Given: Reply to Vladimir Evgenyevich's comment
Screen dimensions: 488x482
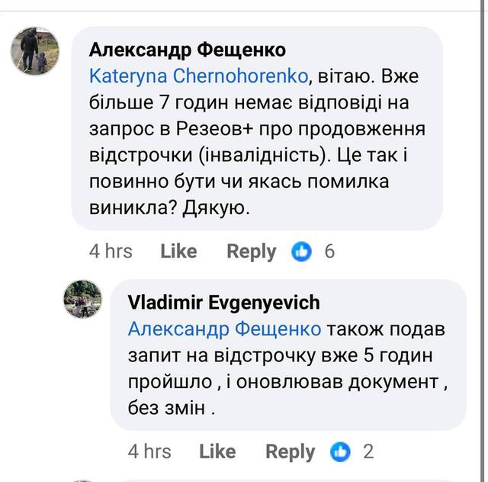Looking at the screenshot, I should (x=290, y=451).
